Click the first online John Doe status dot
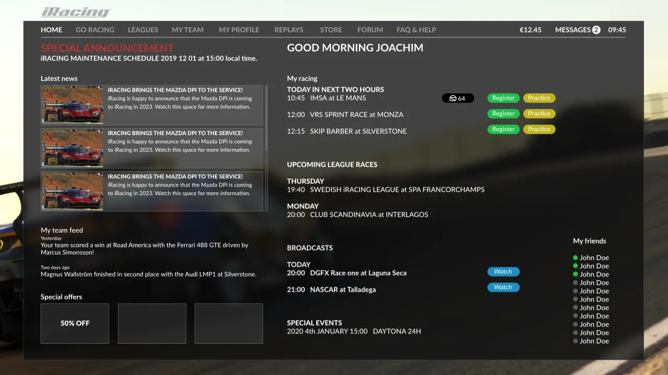Viewport: 668px width, 375px height. point(576,258)
